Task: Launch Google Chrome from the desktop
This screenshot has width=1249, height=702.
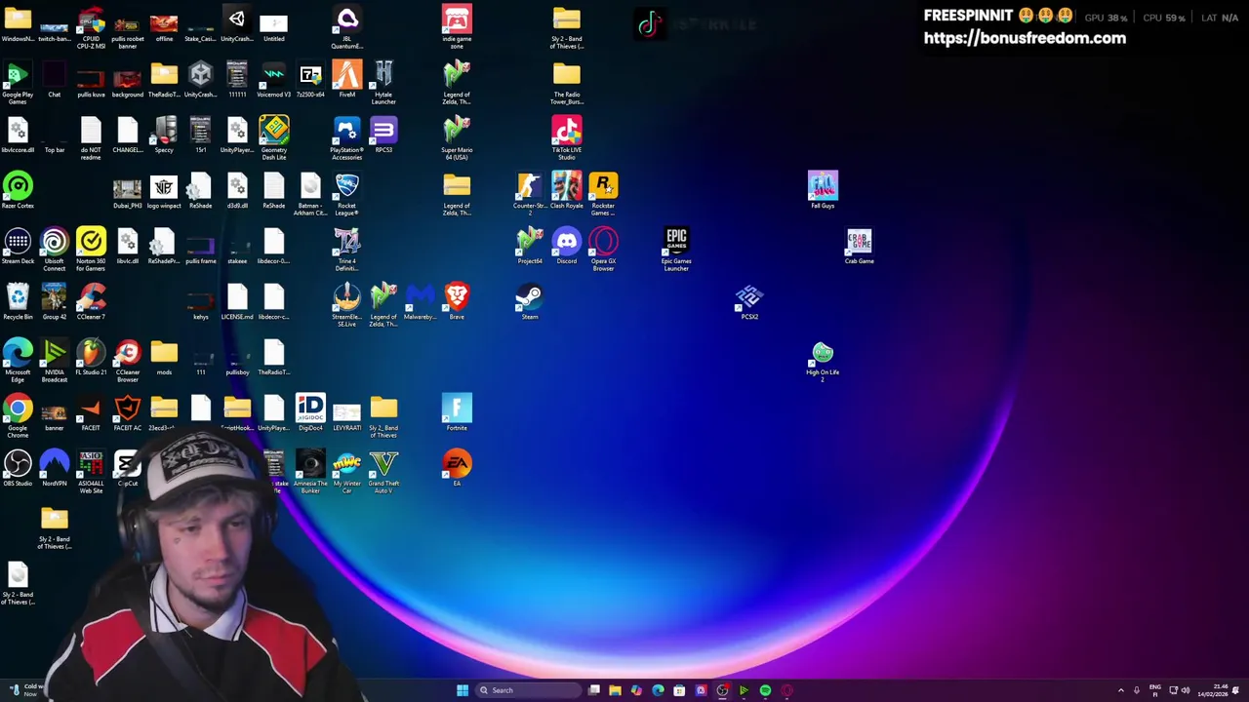Action: 18,416
